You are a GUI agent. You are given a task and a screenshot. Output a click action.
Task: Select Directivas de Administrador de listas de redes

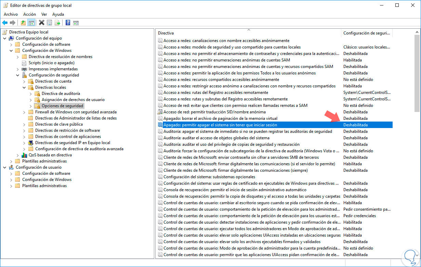click(x=76, y=118)
